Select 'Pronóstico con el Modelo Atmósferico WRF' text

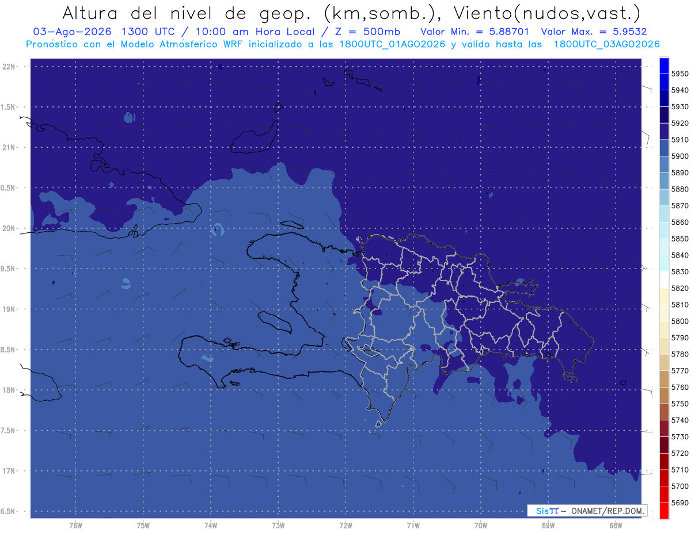point(136,44)
